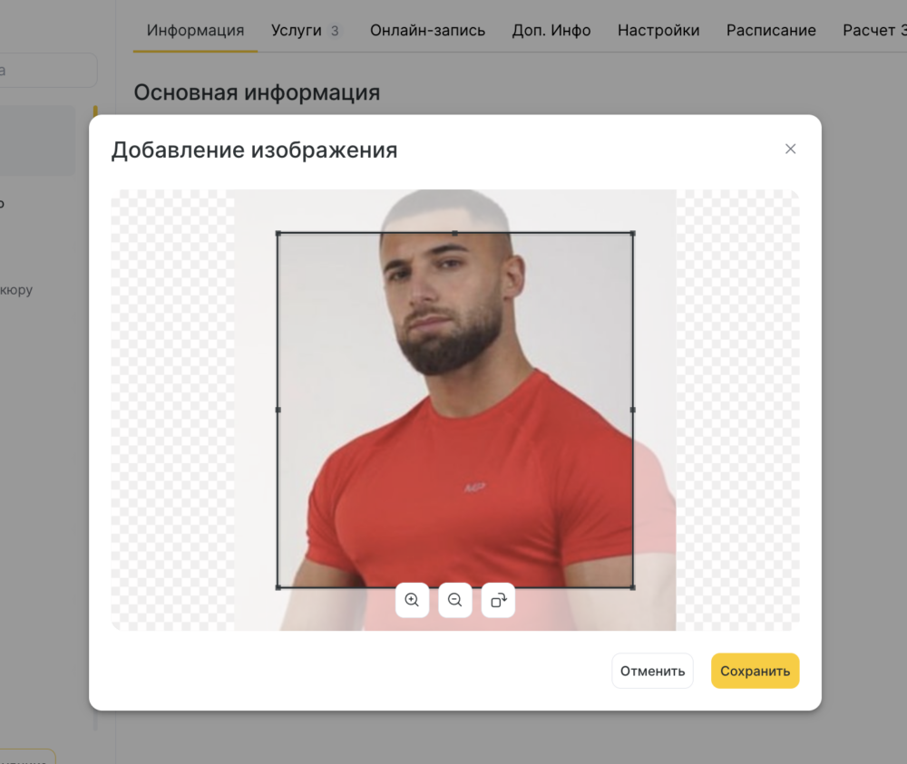Rotate the image with the rotate icon
907x764 pixels.
[498, 601]
